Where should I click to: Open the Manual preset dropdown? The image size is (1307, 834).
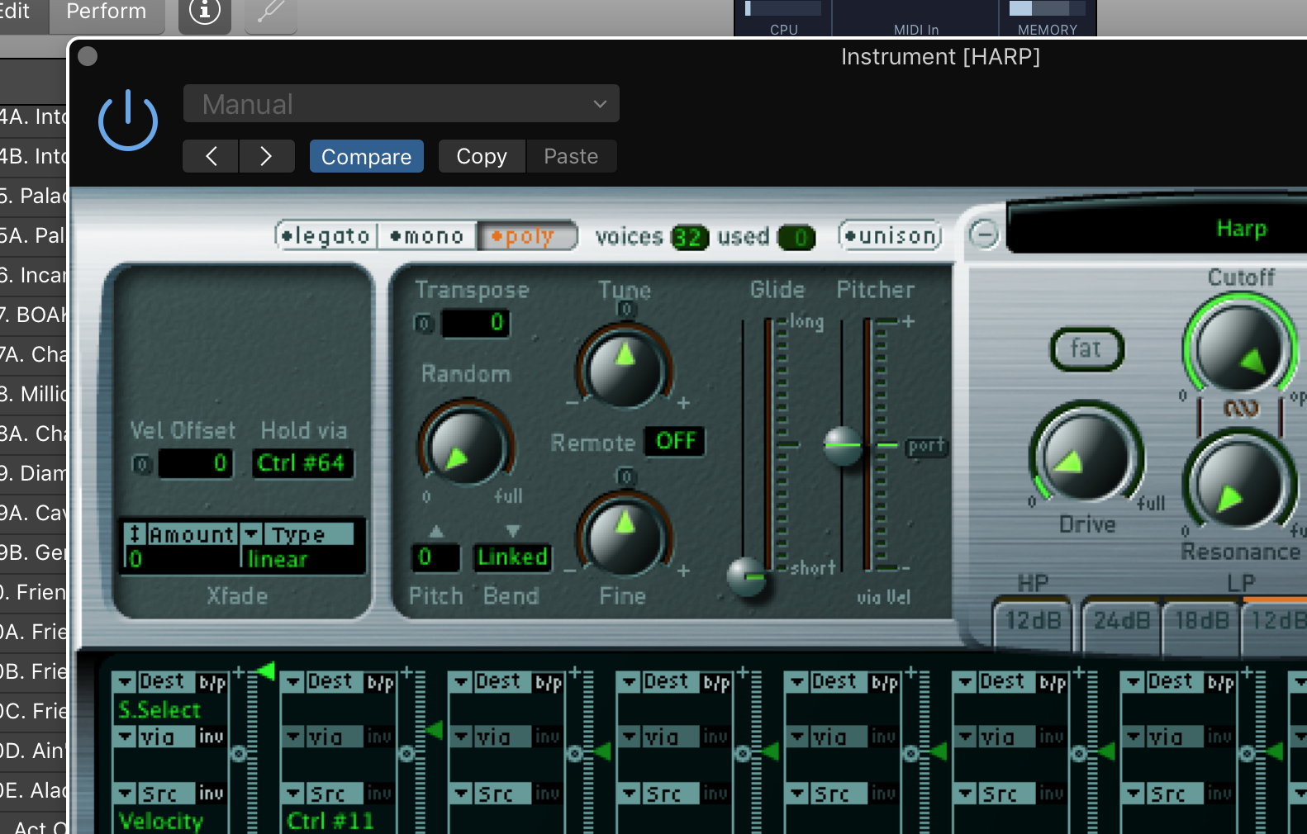click(401, 104)
